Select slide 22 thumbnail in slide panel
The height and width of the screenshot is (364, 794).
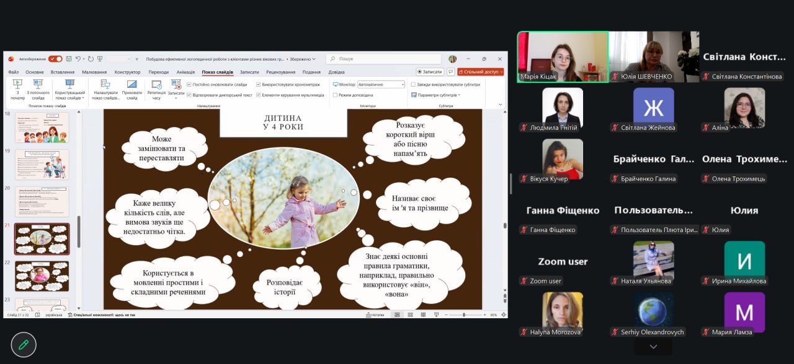click(42, 275)
